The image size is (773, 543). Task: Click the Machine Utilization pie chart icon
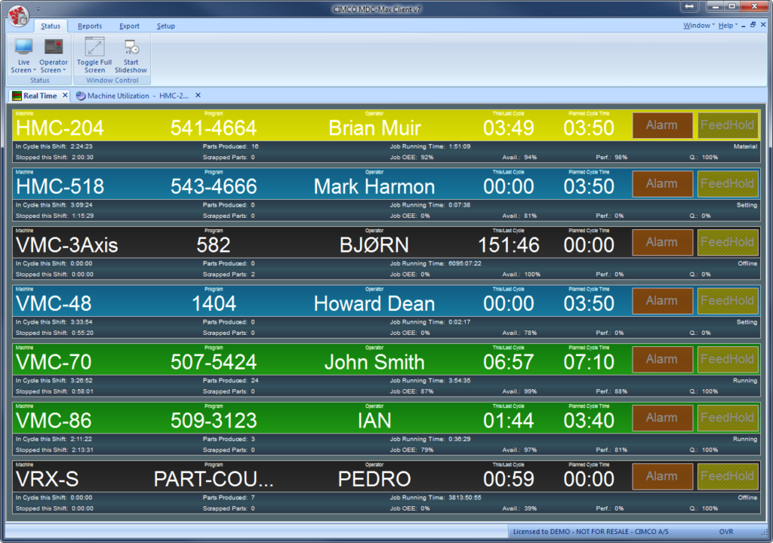[80, 96]
